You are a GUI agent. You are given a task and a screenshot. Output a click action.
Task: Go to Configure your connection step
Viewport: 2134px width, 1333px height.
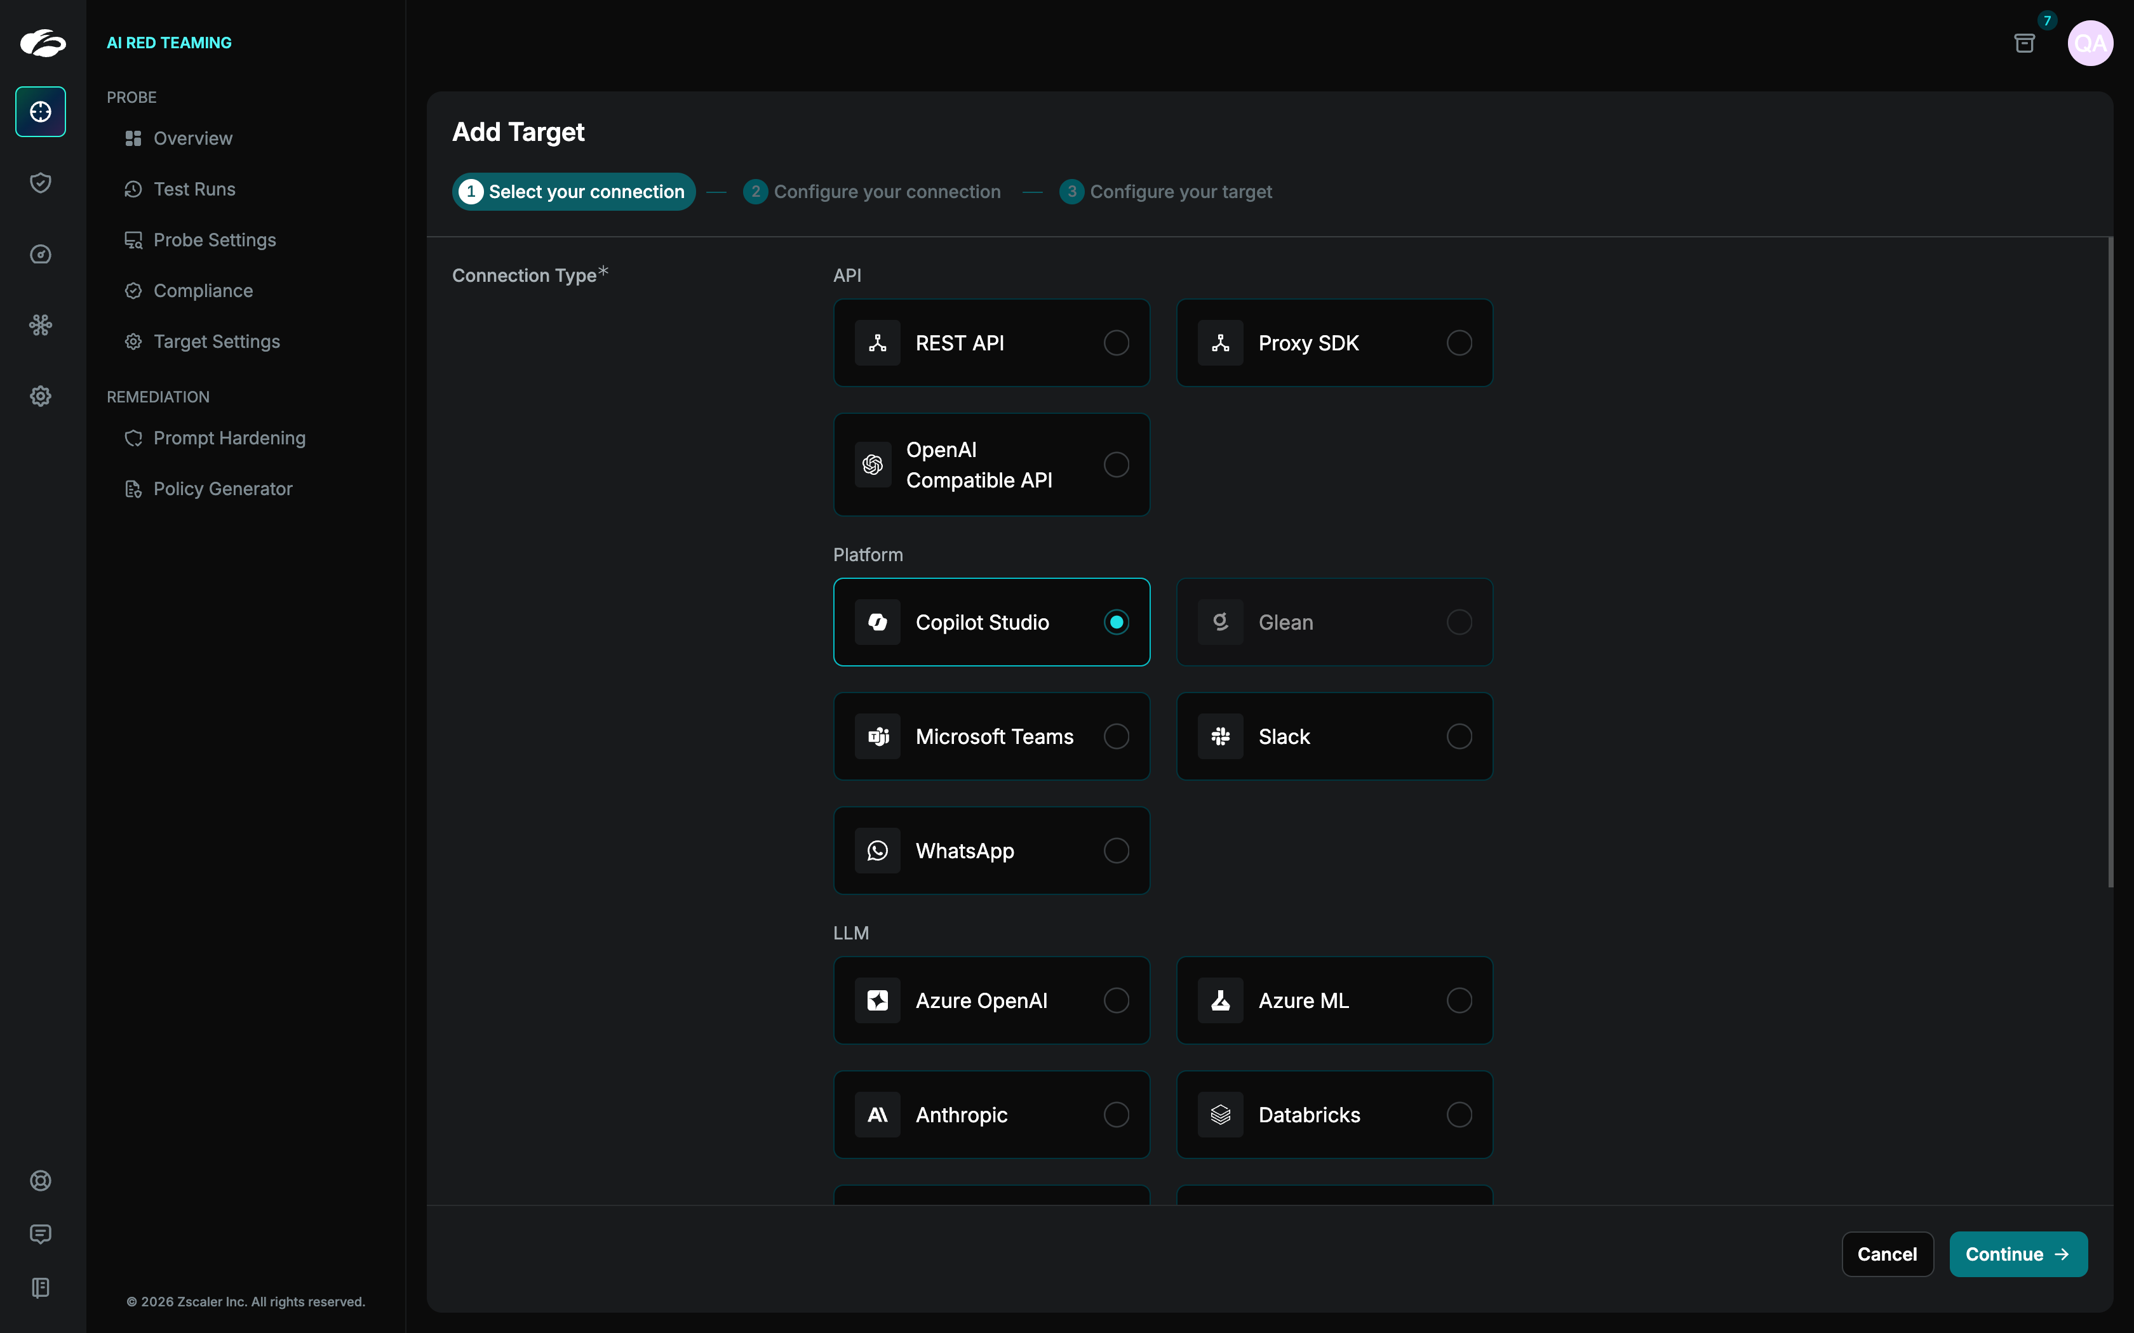pyautogui.click(x=872, y=191)
